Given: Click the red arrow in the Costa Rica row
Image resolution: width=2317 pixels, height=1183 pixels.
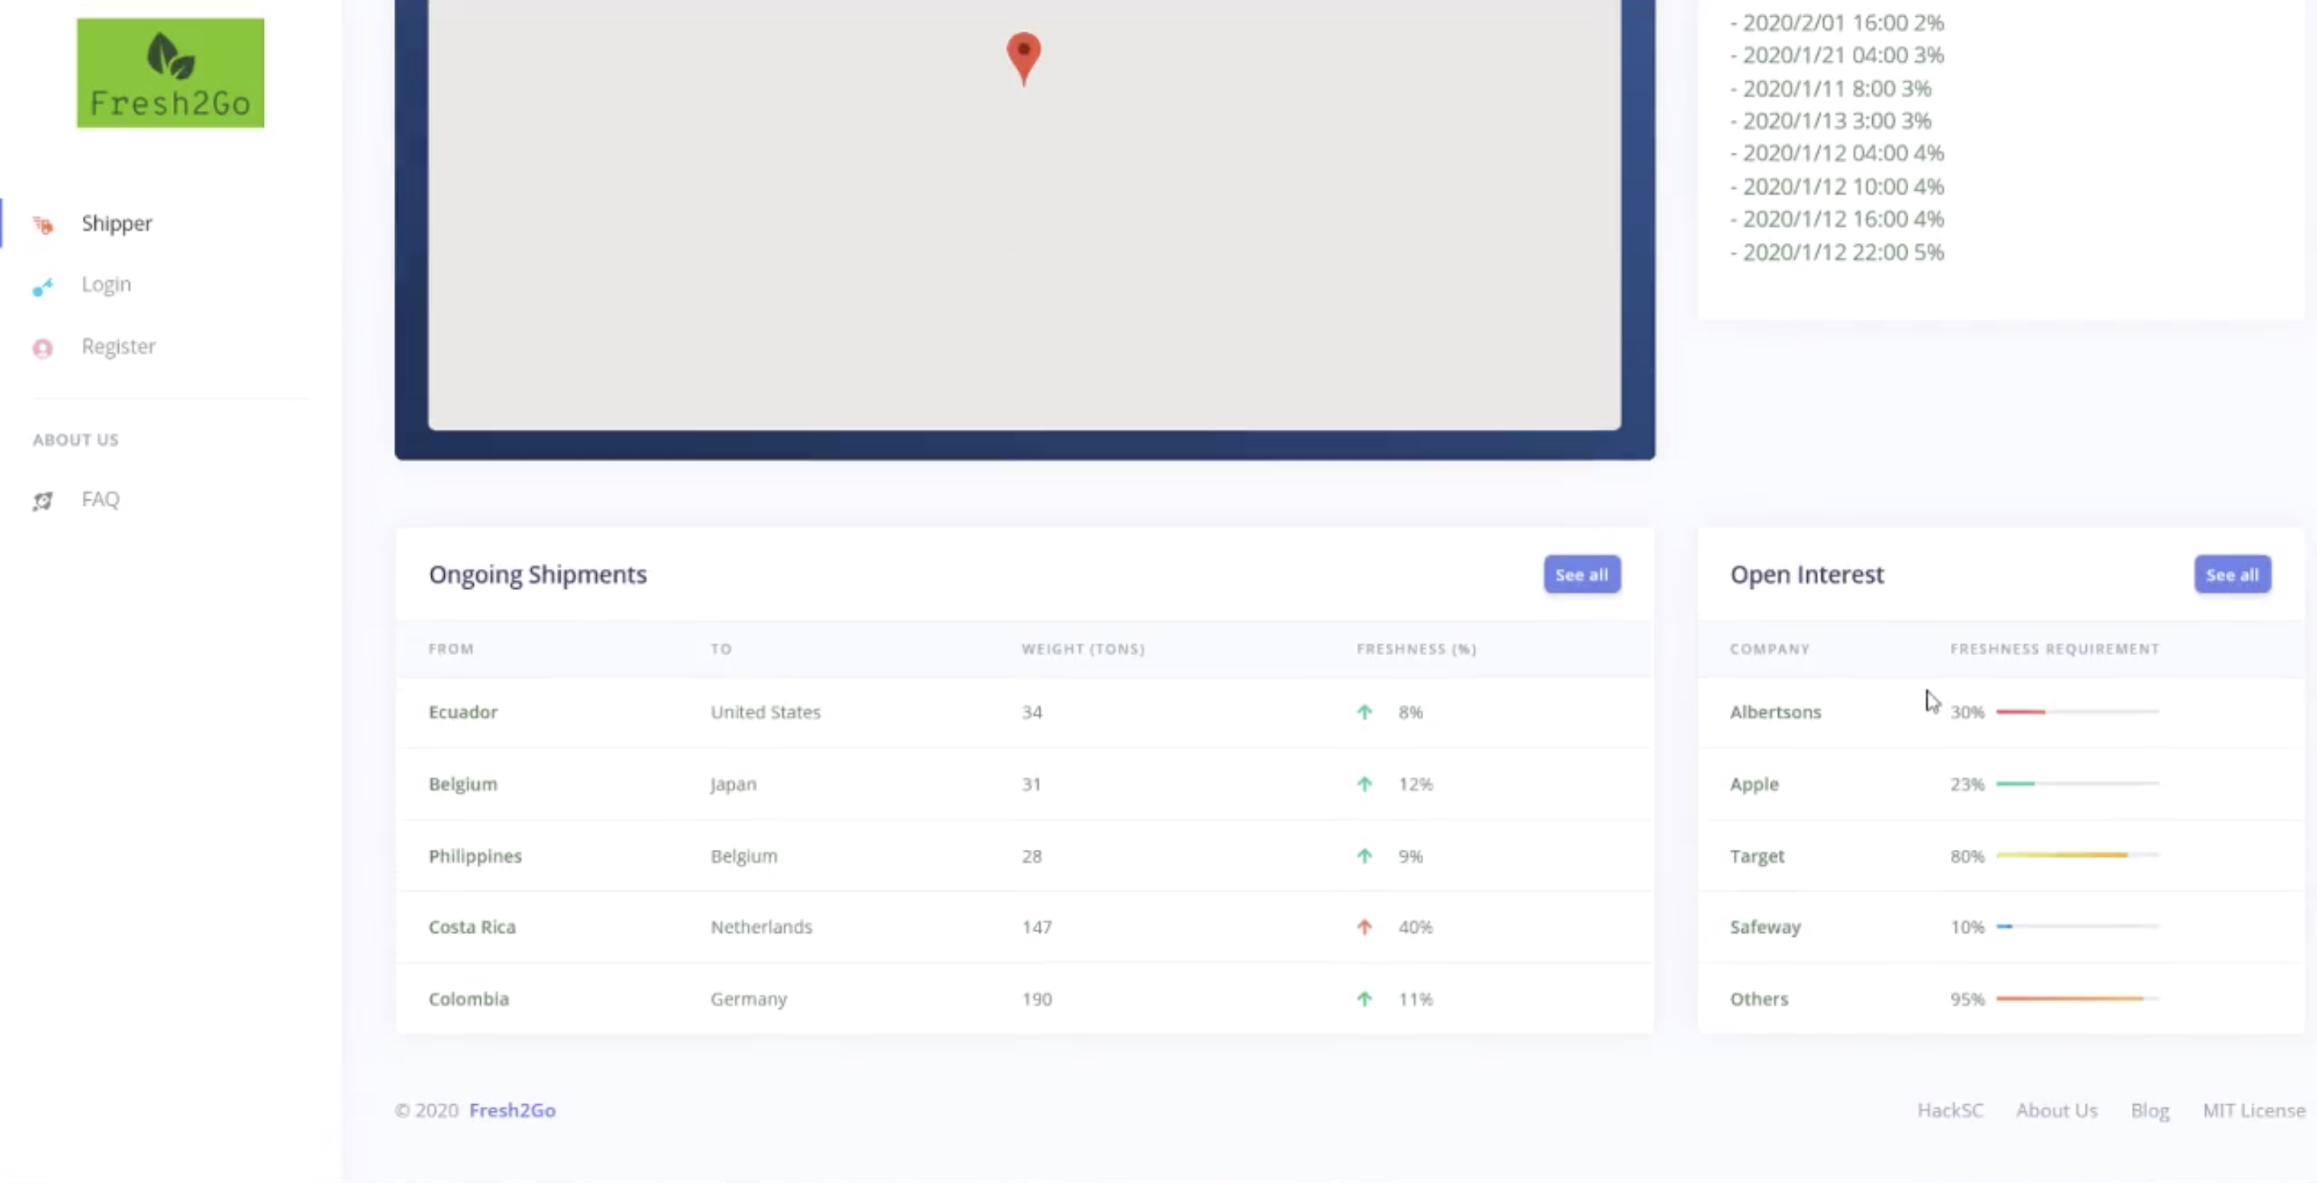Looking at the screenshot, I should (1364, 926).
